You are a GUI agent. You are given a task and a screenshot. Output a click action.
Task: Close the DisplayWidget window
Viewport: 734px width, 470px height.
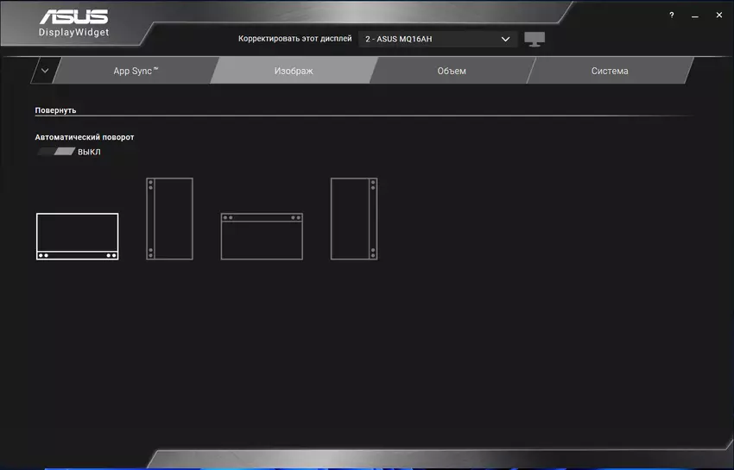pos(718,16)
